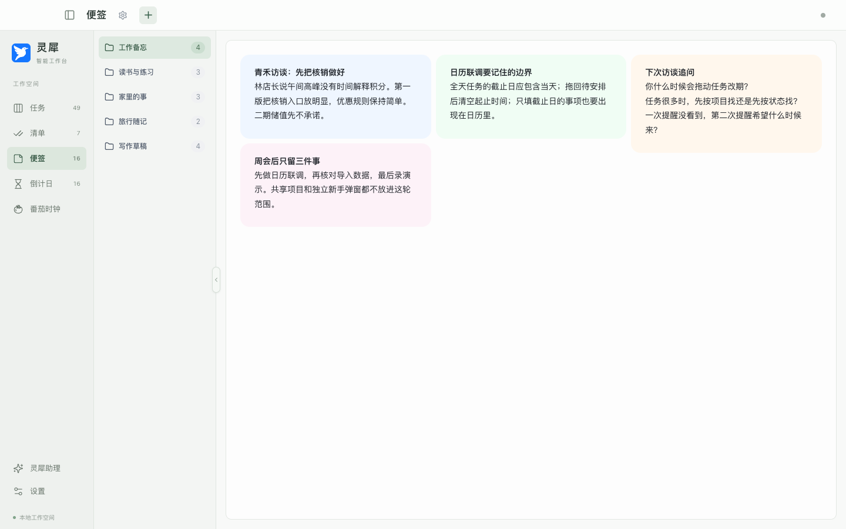The image size is (846, 529).
Task: Select the 读书与练习 folder
Action: pyautogui.click(x=155, y=72)
